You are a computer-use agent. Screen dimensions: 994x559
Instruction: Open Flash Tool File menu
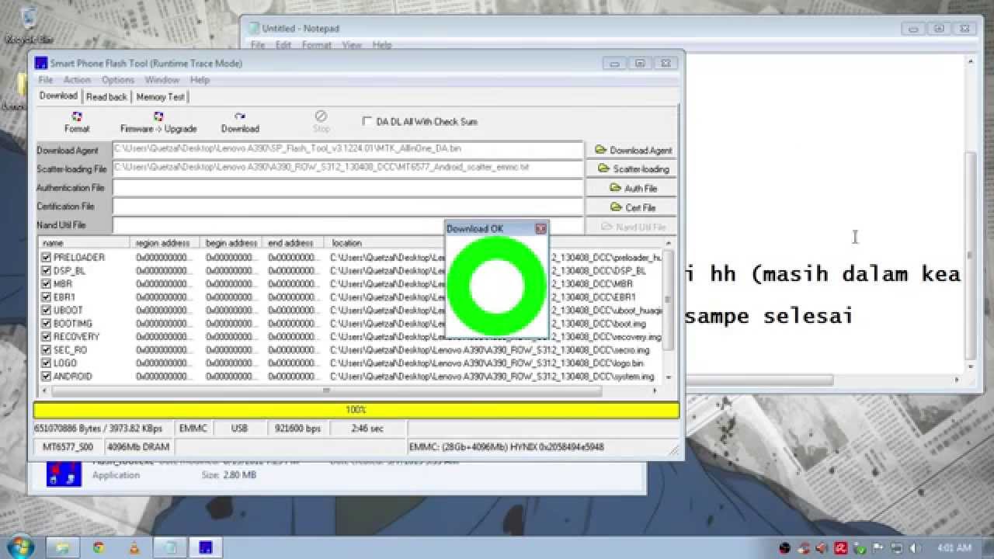46,80
